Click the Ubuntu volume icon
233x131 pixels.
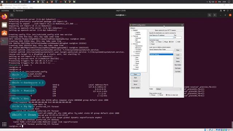coord(224,11)
